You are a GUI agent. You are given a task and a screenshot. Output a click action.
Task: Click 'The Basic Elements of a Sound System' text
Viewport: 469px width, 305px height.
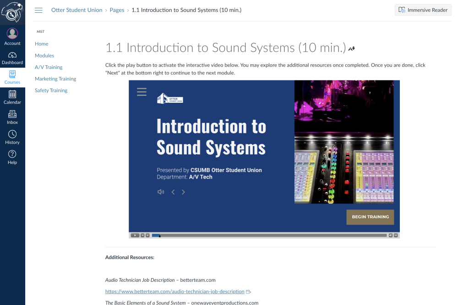pos(145,302)
